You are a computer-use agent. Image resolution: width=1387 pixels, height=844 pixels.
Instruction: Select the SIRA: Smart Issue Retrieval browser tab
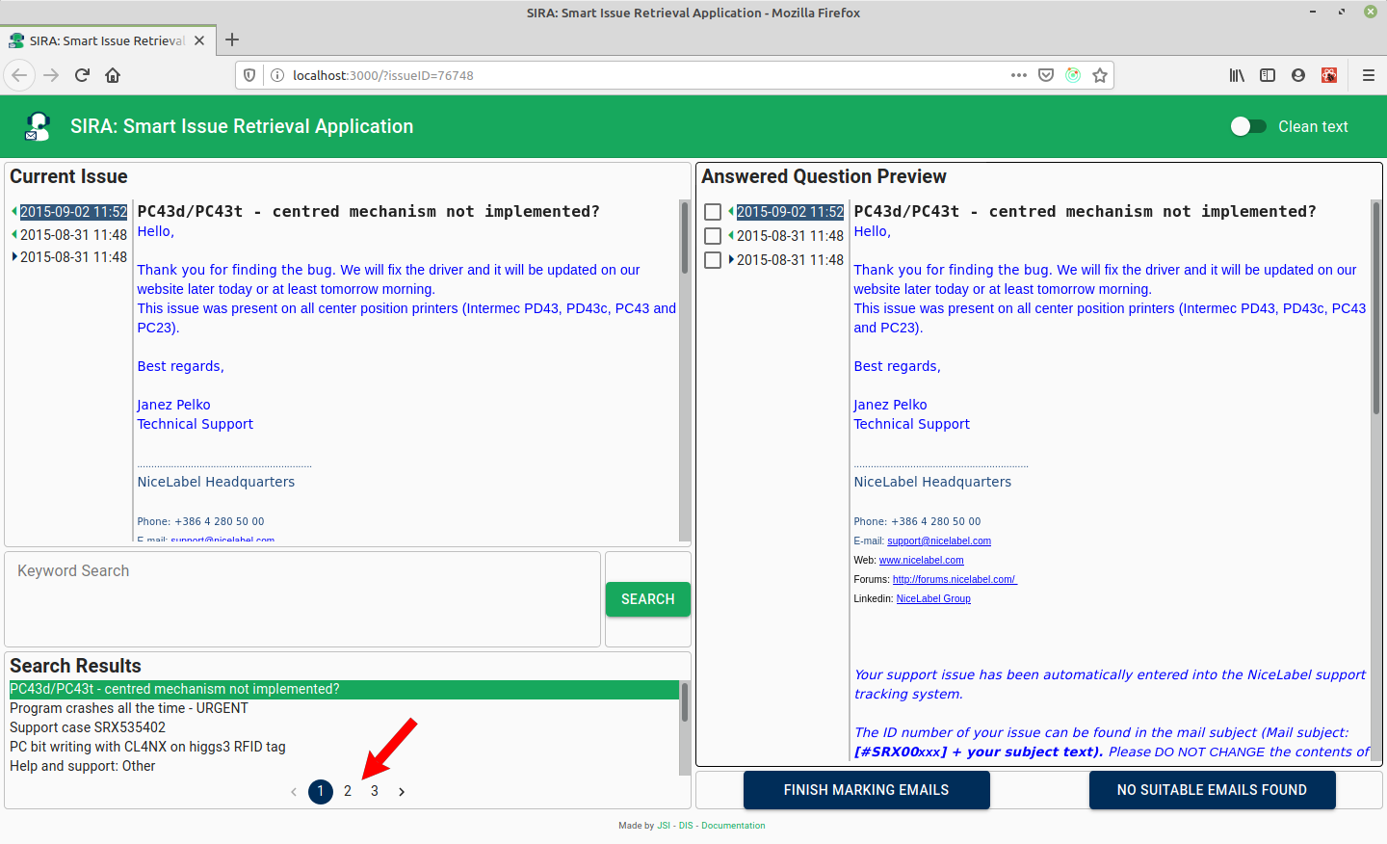[106, 40]
